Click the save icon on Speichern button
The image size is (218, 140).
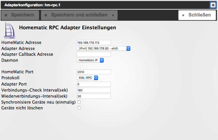(6, 15)
